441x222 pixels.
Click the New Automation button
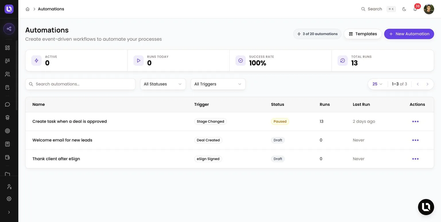click(x=409, y=34)
